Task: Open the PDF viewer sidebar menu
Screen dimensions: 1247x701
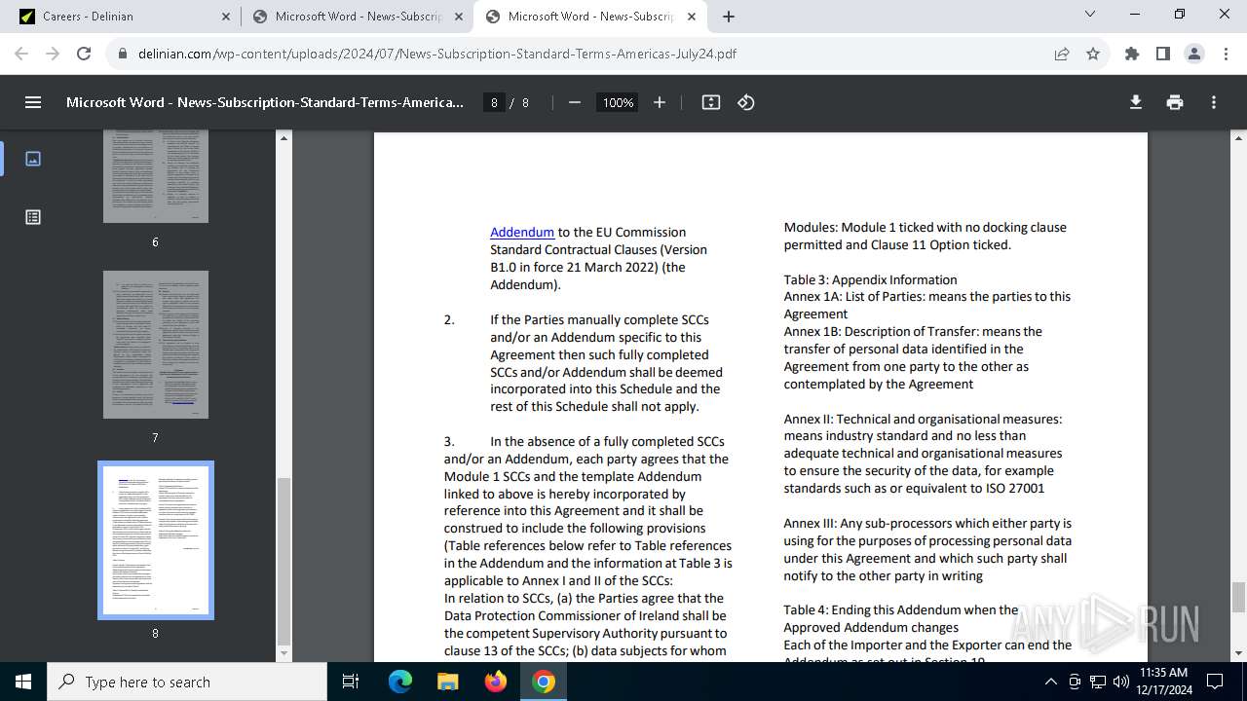Action: point(33,102)
